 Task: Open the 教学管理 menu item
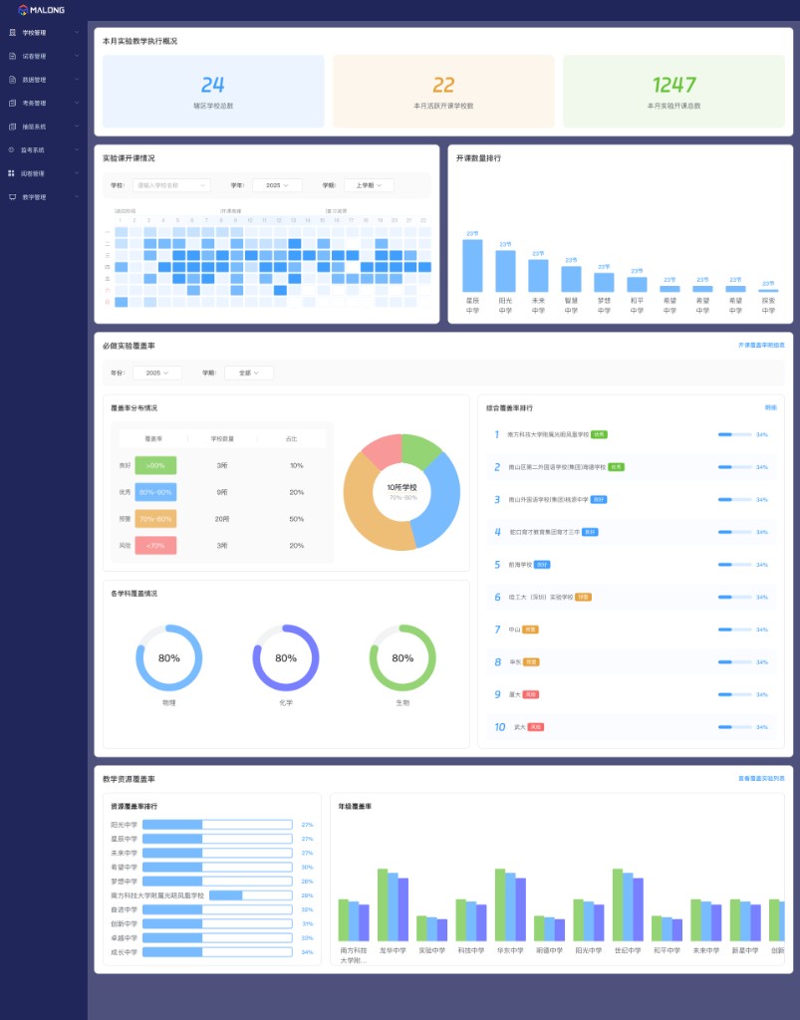coord(44,197)
